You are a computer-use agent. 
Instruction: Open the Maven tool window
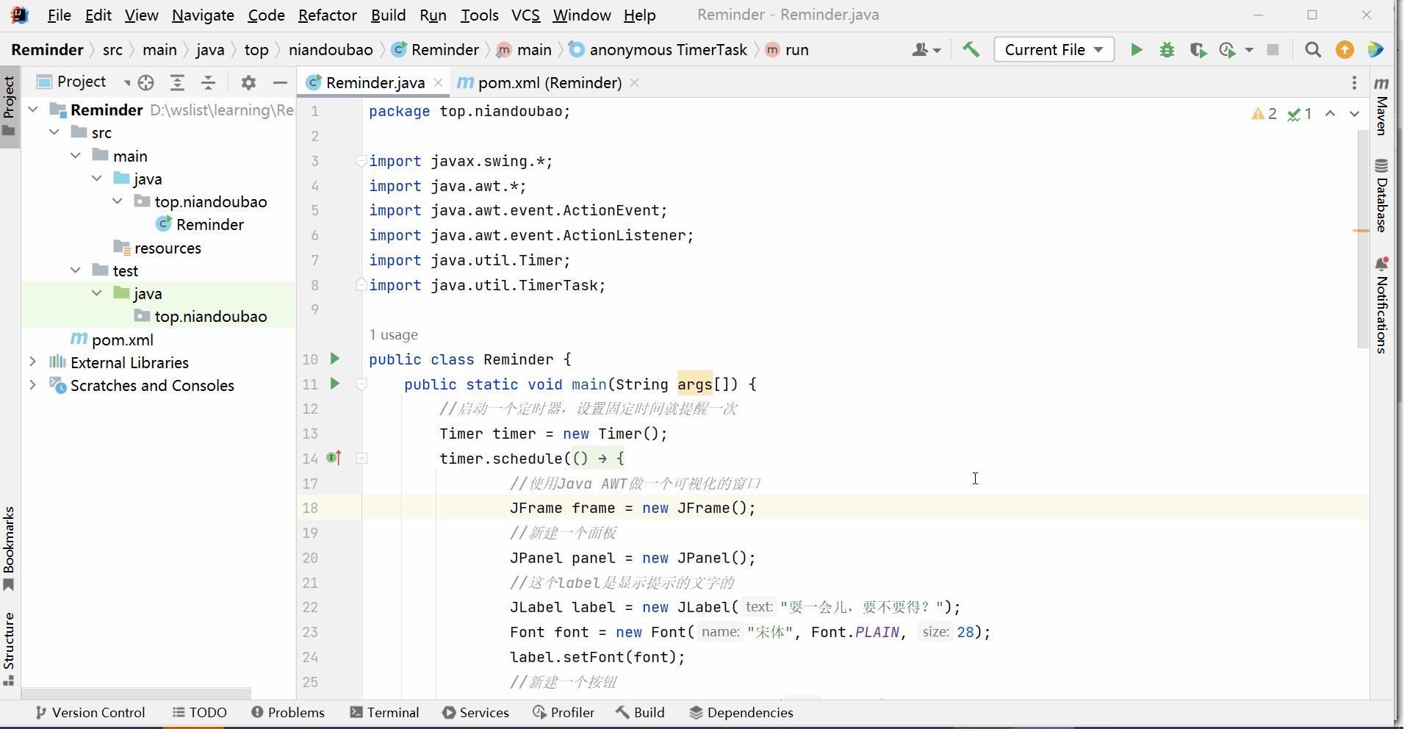(1381, 107)
